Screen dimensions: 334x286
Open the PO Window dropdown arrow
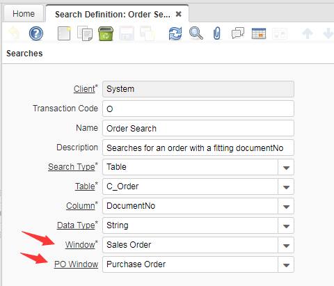(286, 264)
